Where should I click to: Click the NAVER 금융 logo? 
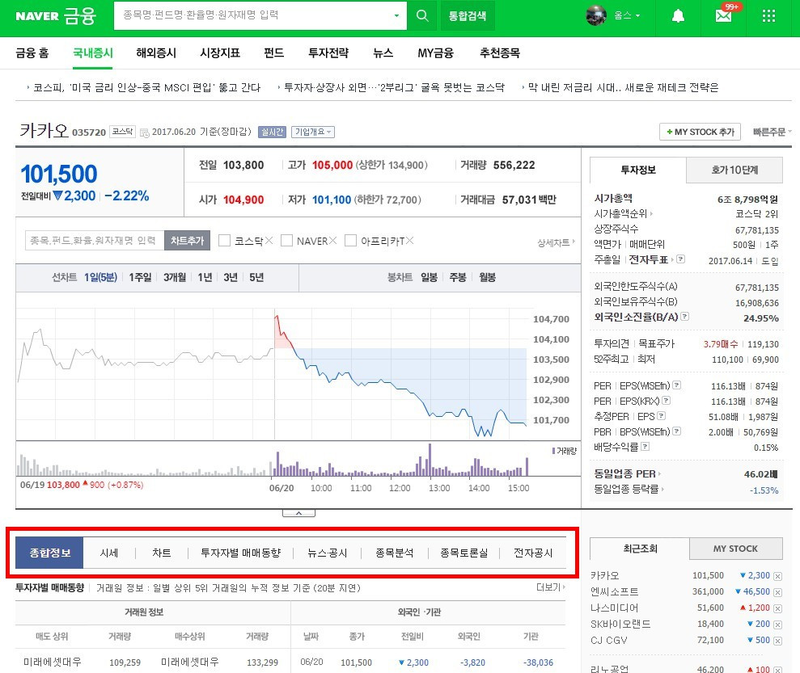tap(55, 16)
